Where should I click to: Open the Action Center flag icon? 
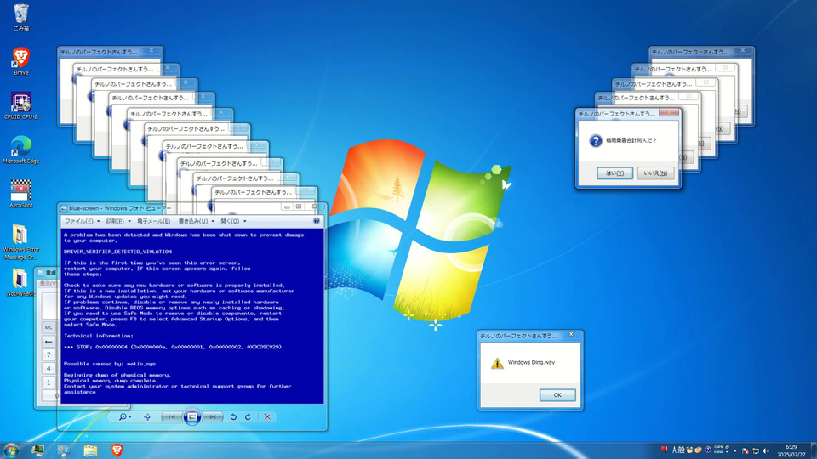click(x=746, y=450)
